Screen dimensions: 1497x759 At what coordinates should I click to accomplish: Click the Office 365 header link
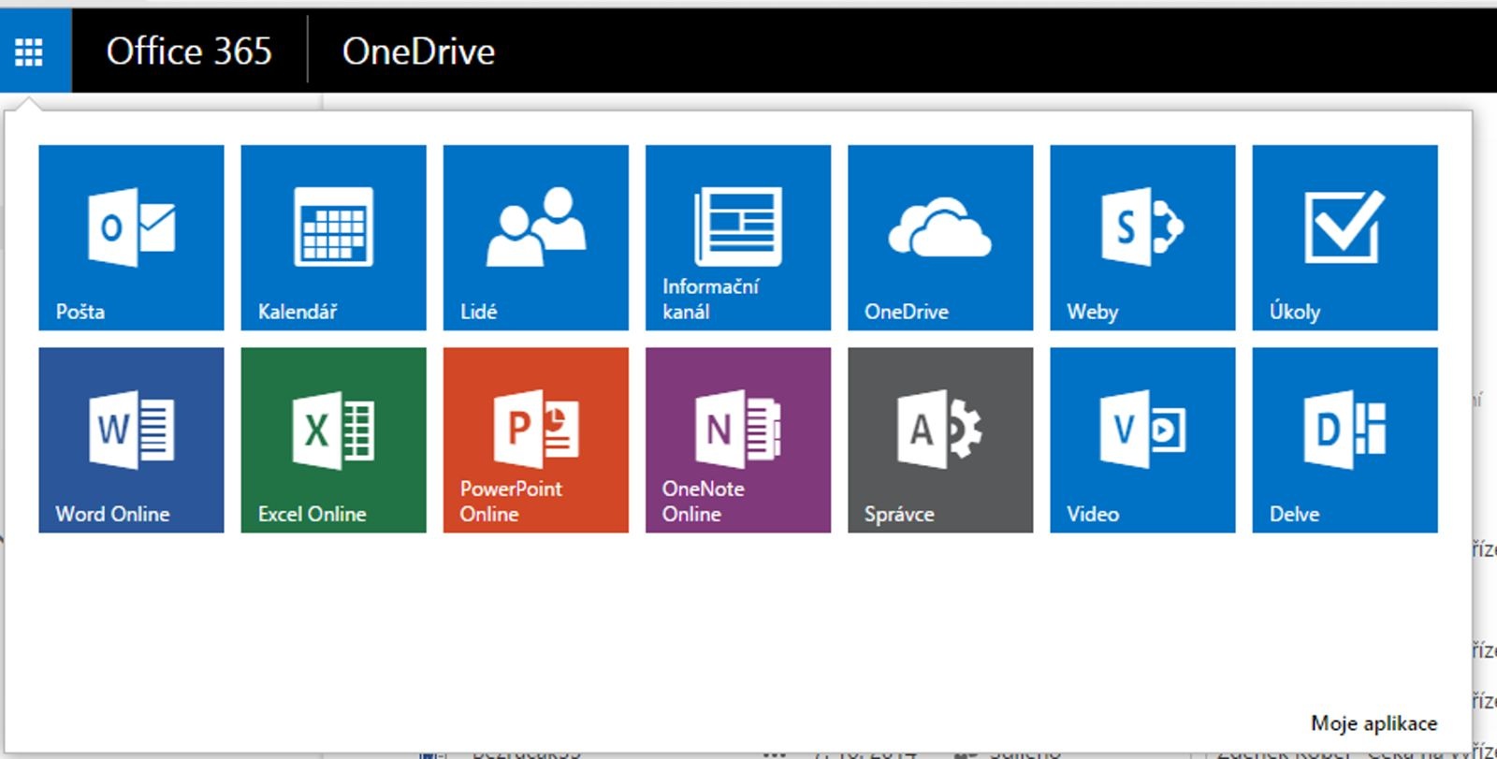(x=189, y=51)
